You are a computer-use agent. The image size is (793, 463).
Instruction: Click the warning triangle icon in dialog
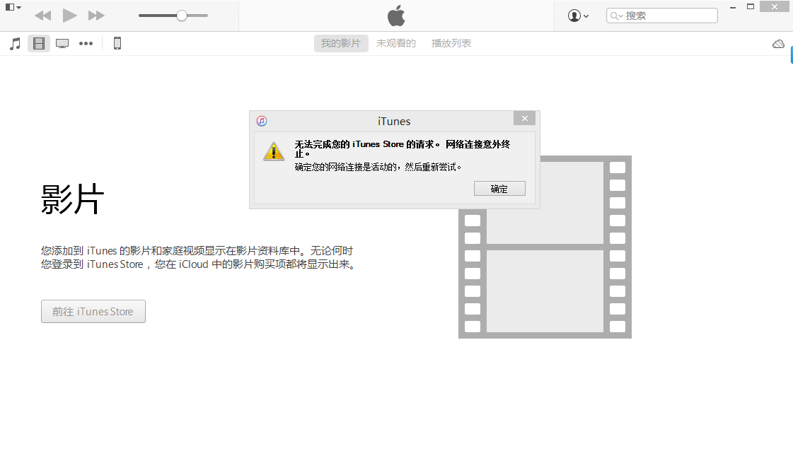(x=274, y=151)
